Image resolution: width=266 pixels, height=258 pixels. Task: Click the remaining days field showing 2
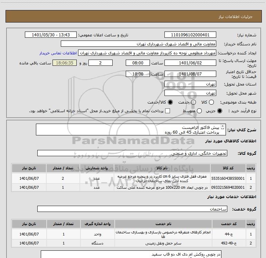pos(101,63)
